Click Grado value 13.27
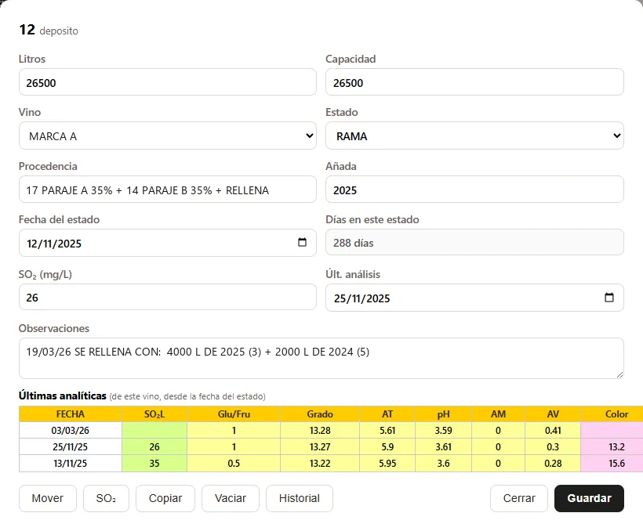The height and width of the screenshot is (531, 643). 320,446
